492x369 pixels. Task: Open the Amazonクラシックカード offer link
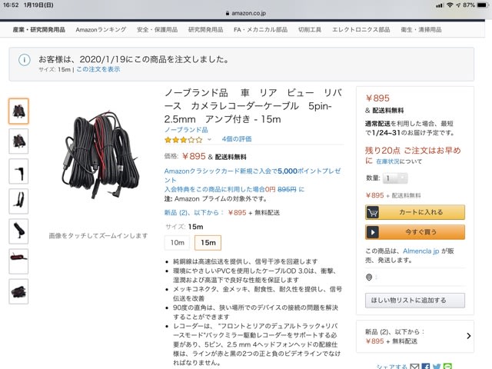point(253,175)
